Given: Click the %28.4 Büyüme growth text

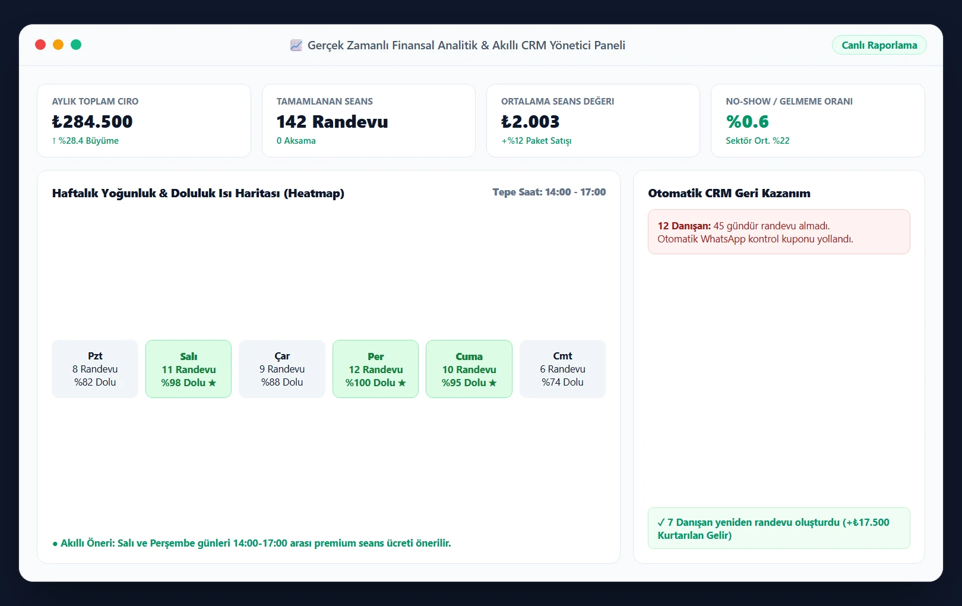Looking at the screenshot, I should pyautogui.click(x=86, y=141).
